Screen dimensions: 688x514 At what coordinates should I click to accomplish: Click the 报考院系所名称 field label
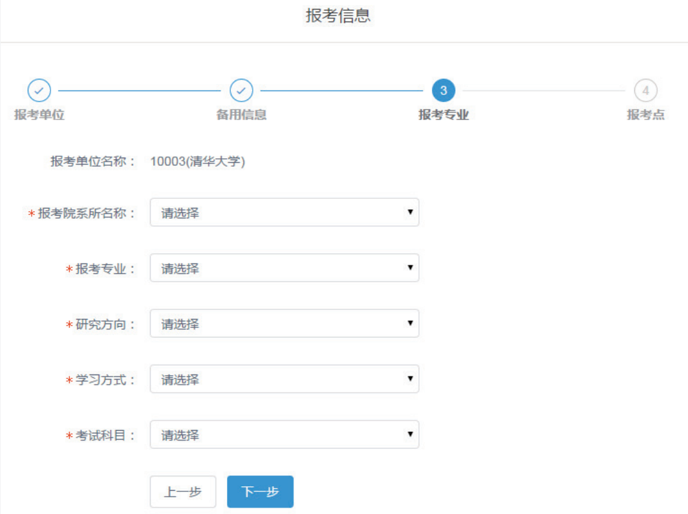[87, 213]
